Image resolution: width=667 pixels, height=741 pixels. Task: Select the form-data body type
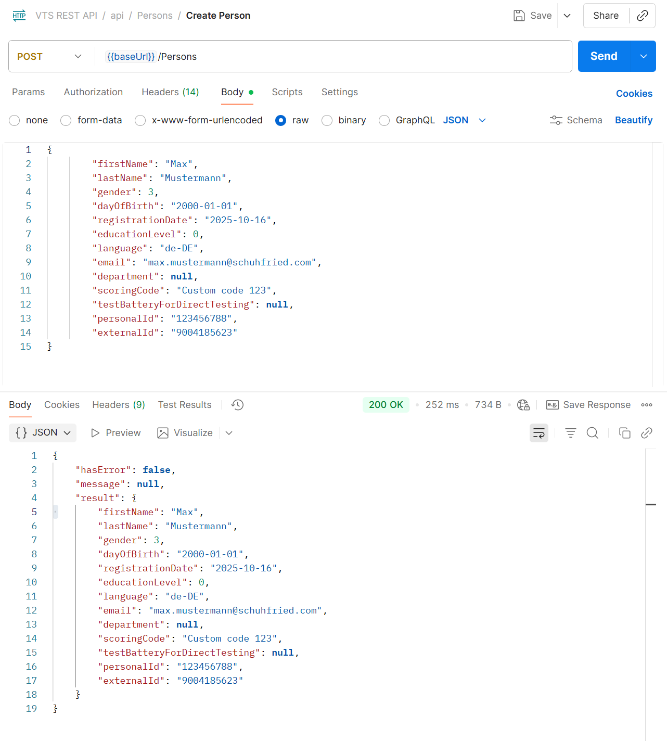pyautogui.click(x=66, y=120)
